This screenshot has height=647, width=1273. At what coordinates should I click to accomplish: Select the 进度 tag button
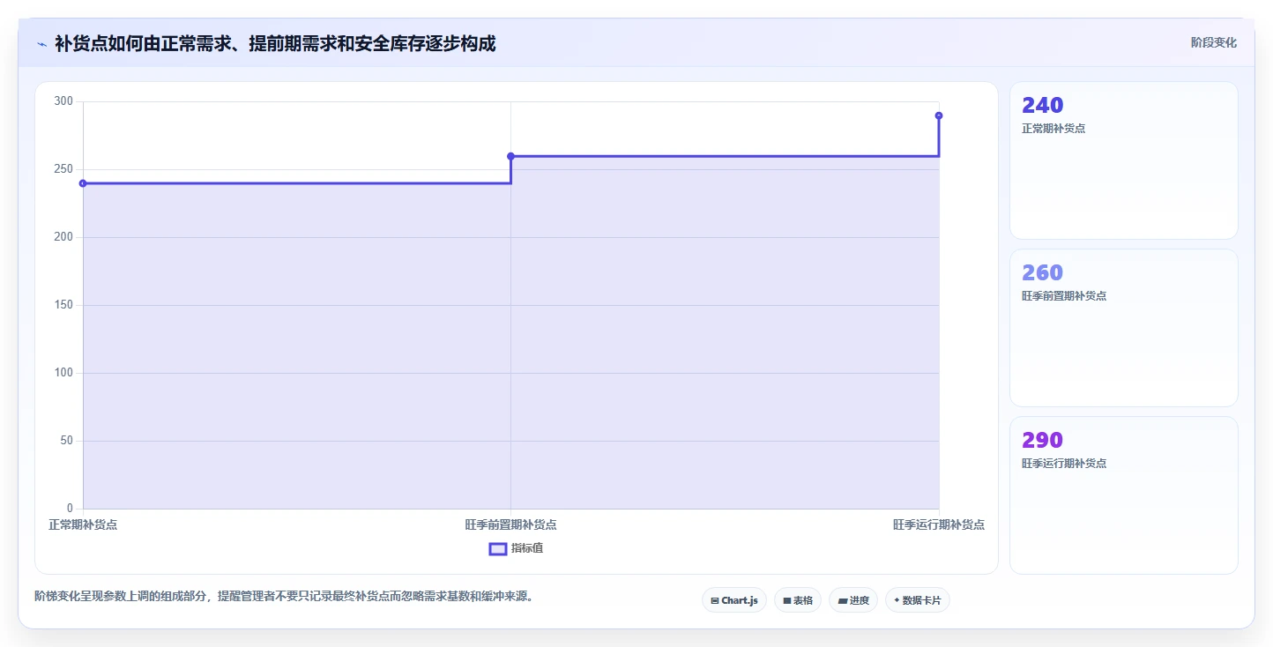pyautogui.click(x=853, y=600)
